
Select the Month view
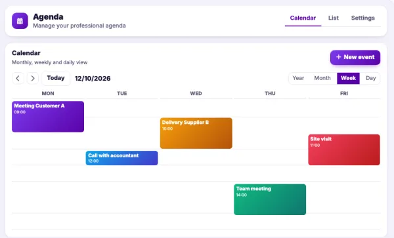pyautogui.click(x=322, y=78)
